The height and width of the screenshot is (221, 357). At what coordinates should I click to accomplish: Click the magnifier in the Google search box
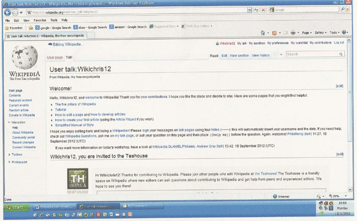pyautogui.click(x=343, y=9)
